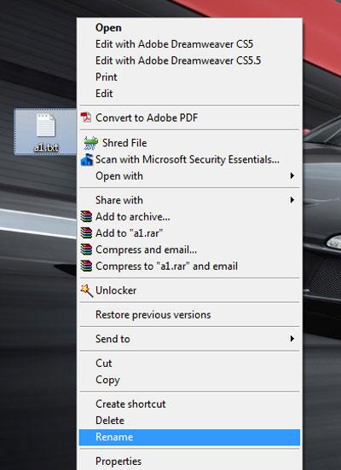
Task: Choose the Unlocker menu entry
Action: (x=189, y=290)
